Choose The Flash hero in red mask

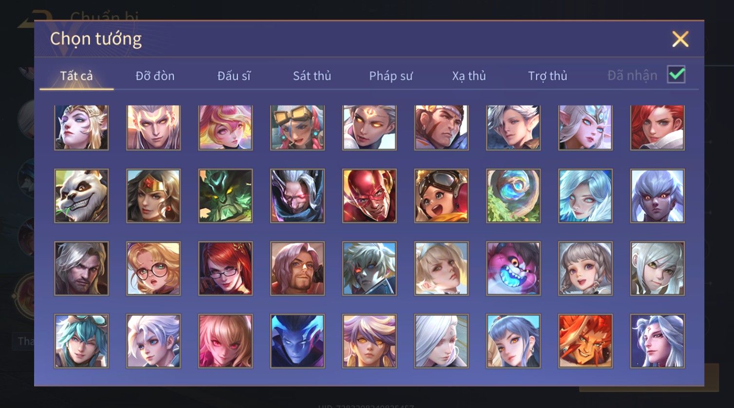pos(369,195)
